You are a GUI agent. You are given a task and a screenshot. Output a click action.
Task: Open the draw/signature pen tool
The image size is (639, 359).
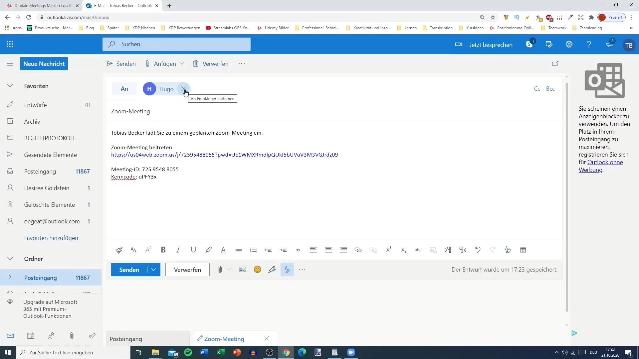point(272,270)
